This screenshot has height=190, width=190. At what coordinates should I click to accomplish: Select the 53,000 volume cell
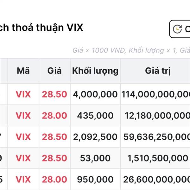click(95, 158)
